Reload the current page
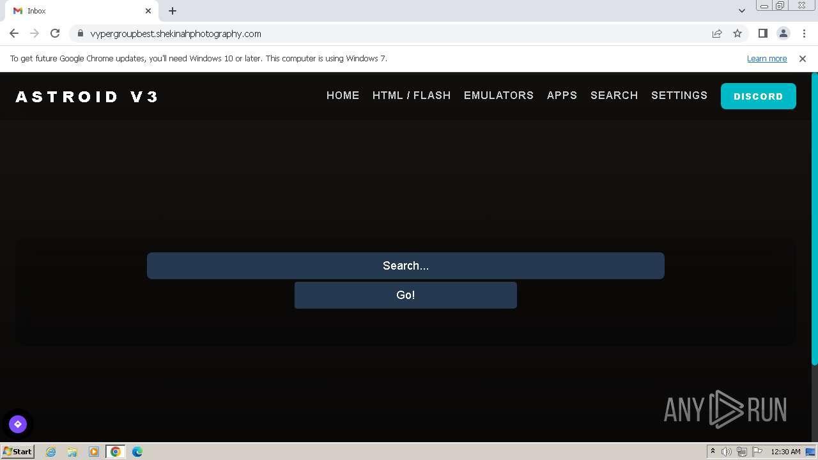Viewport: 818px width, 460px height. pos(55,34)
